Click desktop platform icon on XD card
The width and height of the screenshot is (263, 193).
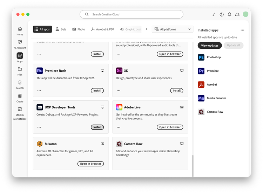click(x=182, y=71)
